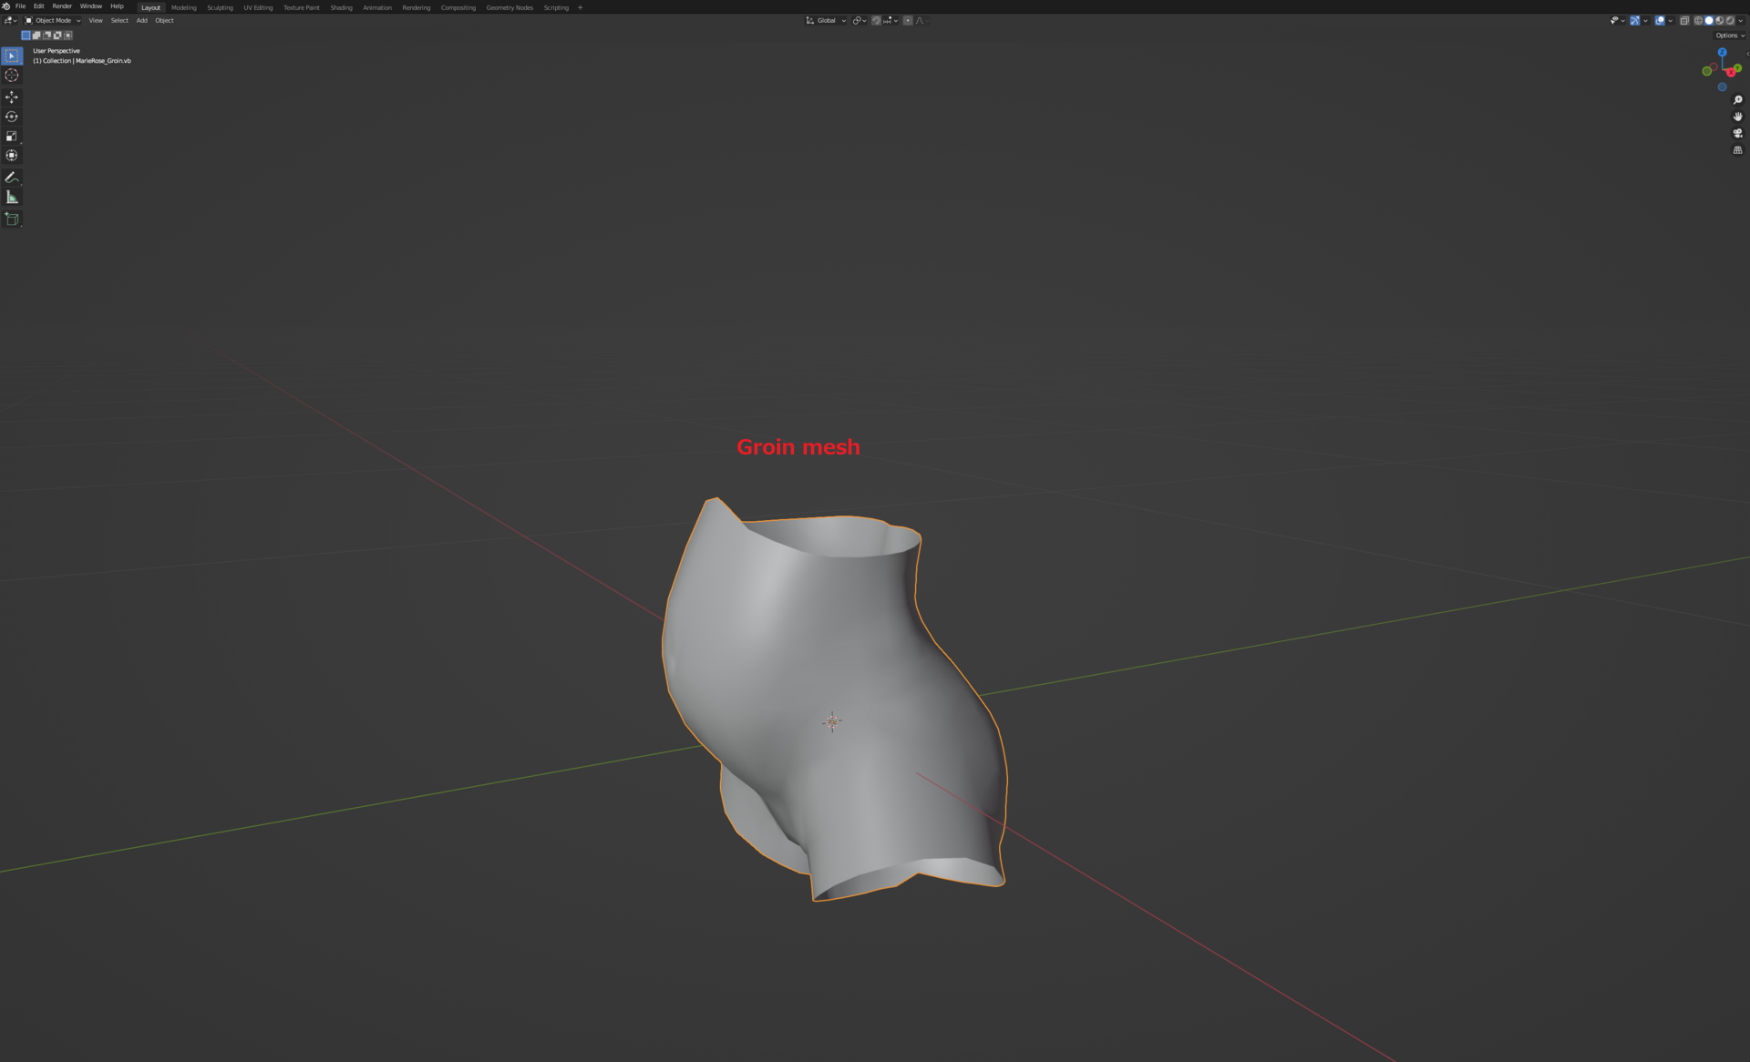
Task: Switch to the Shading workspace tab
Action: coord(342,7)
